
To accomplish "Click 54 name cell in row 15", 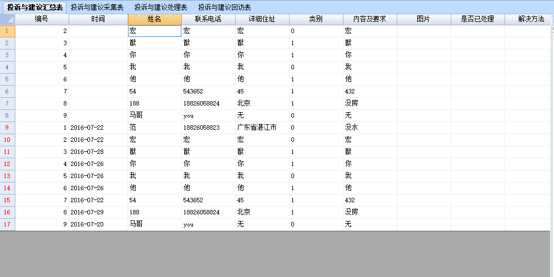I will tap(155, 200).
